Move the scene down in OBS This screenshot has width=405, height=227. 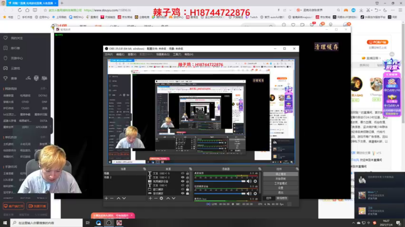pyautogui.click(x=124, y=198)
